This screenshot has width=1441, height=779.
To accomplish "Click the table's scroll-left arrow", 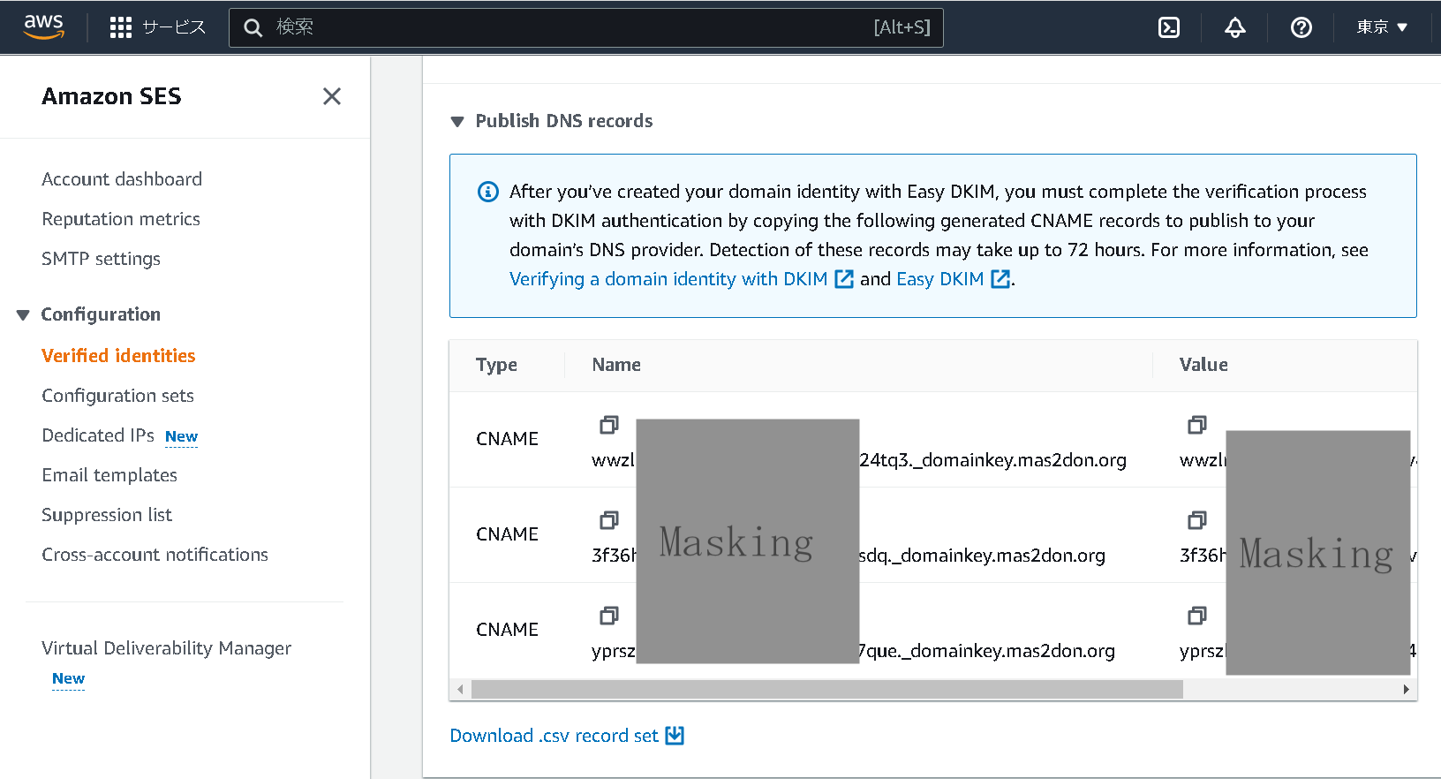I will pyautogui.click(x=459, y=690).
